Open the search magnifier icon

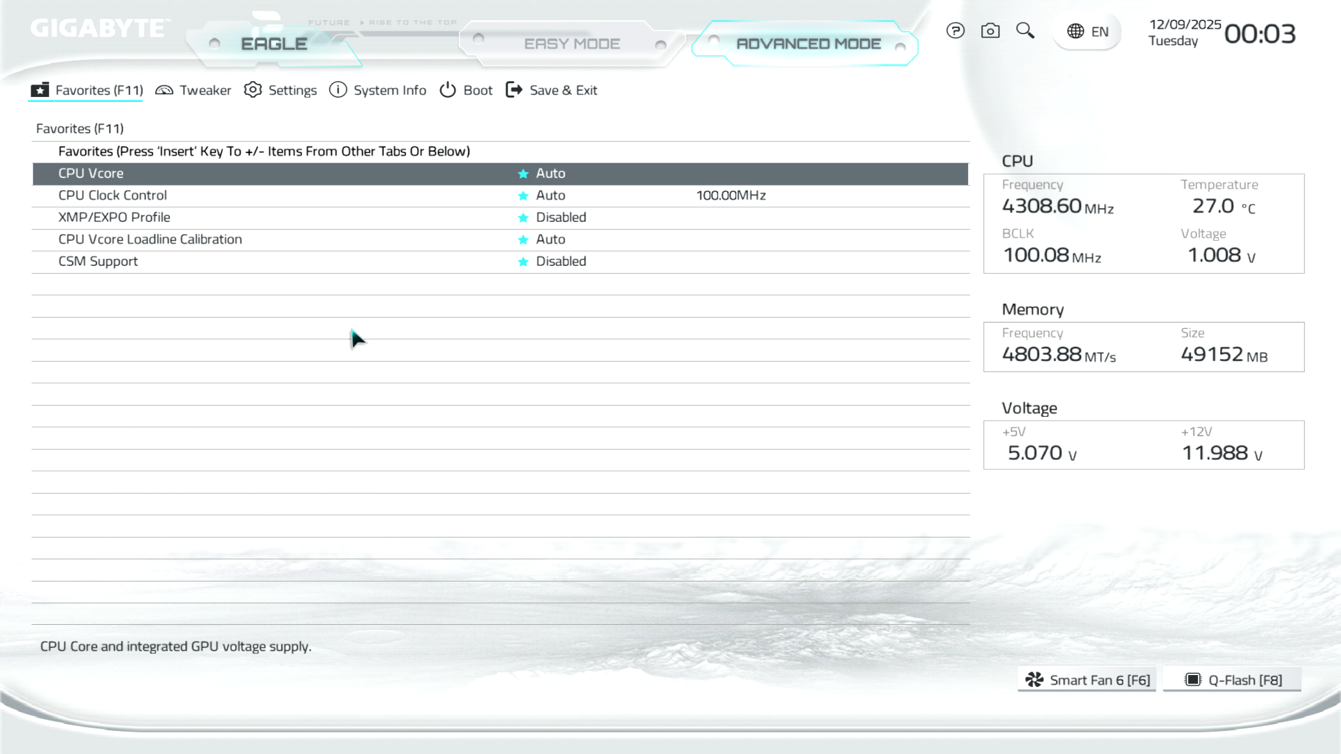1025,31
